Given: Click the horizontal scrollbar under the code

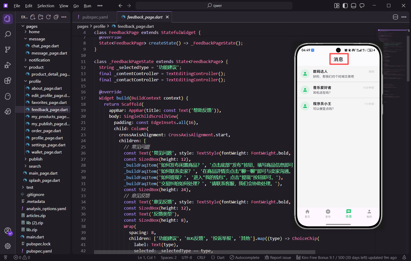Looking at the screenshot, I should (x=205, y=252).
